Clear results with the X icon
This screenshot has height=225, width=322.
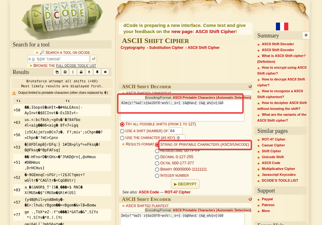click(x=105, y=72)
